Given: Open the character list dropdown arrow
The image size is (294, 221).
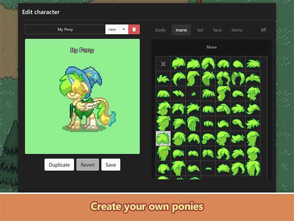Looking at the screenshot, I should coord(124,29).
